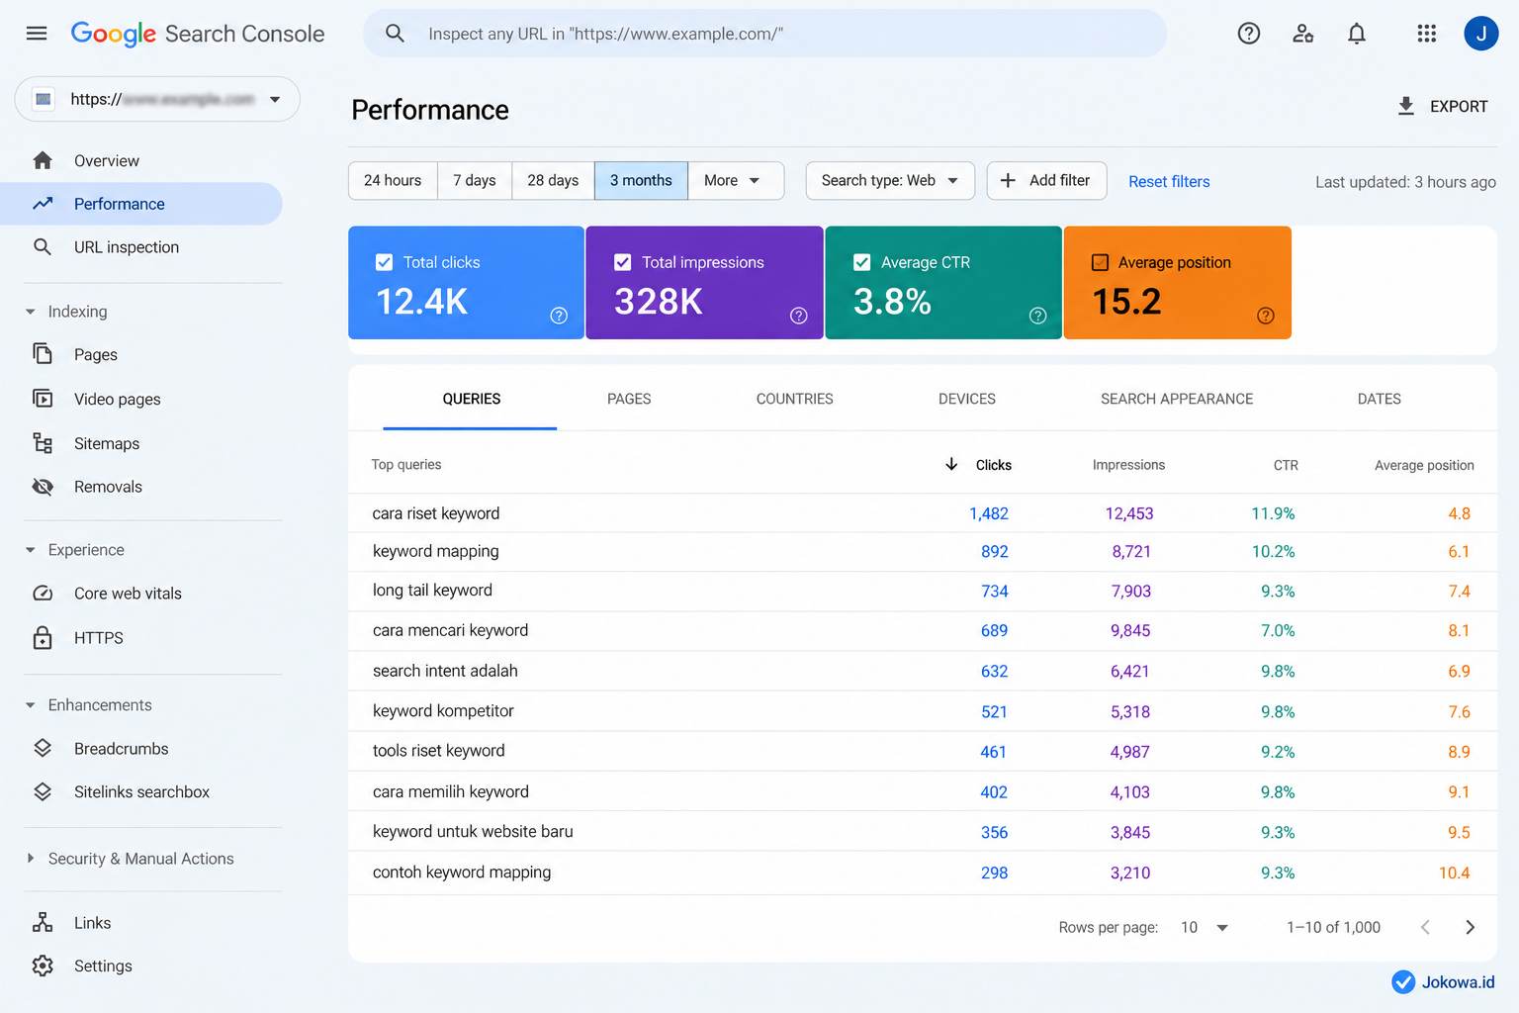Uncheck the Total impressions checkbox
Screen dimensions: 1519x1013
pos(623,262)
